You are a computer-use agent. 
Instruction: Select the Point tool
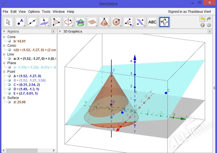tap(21, 22)
